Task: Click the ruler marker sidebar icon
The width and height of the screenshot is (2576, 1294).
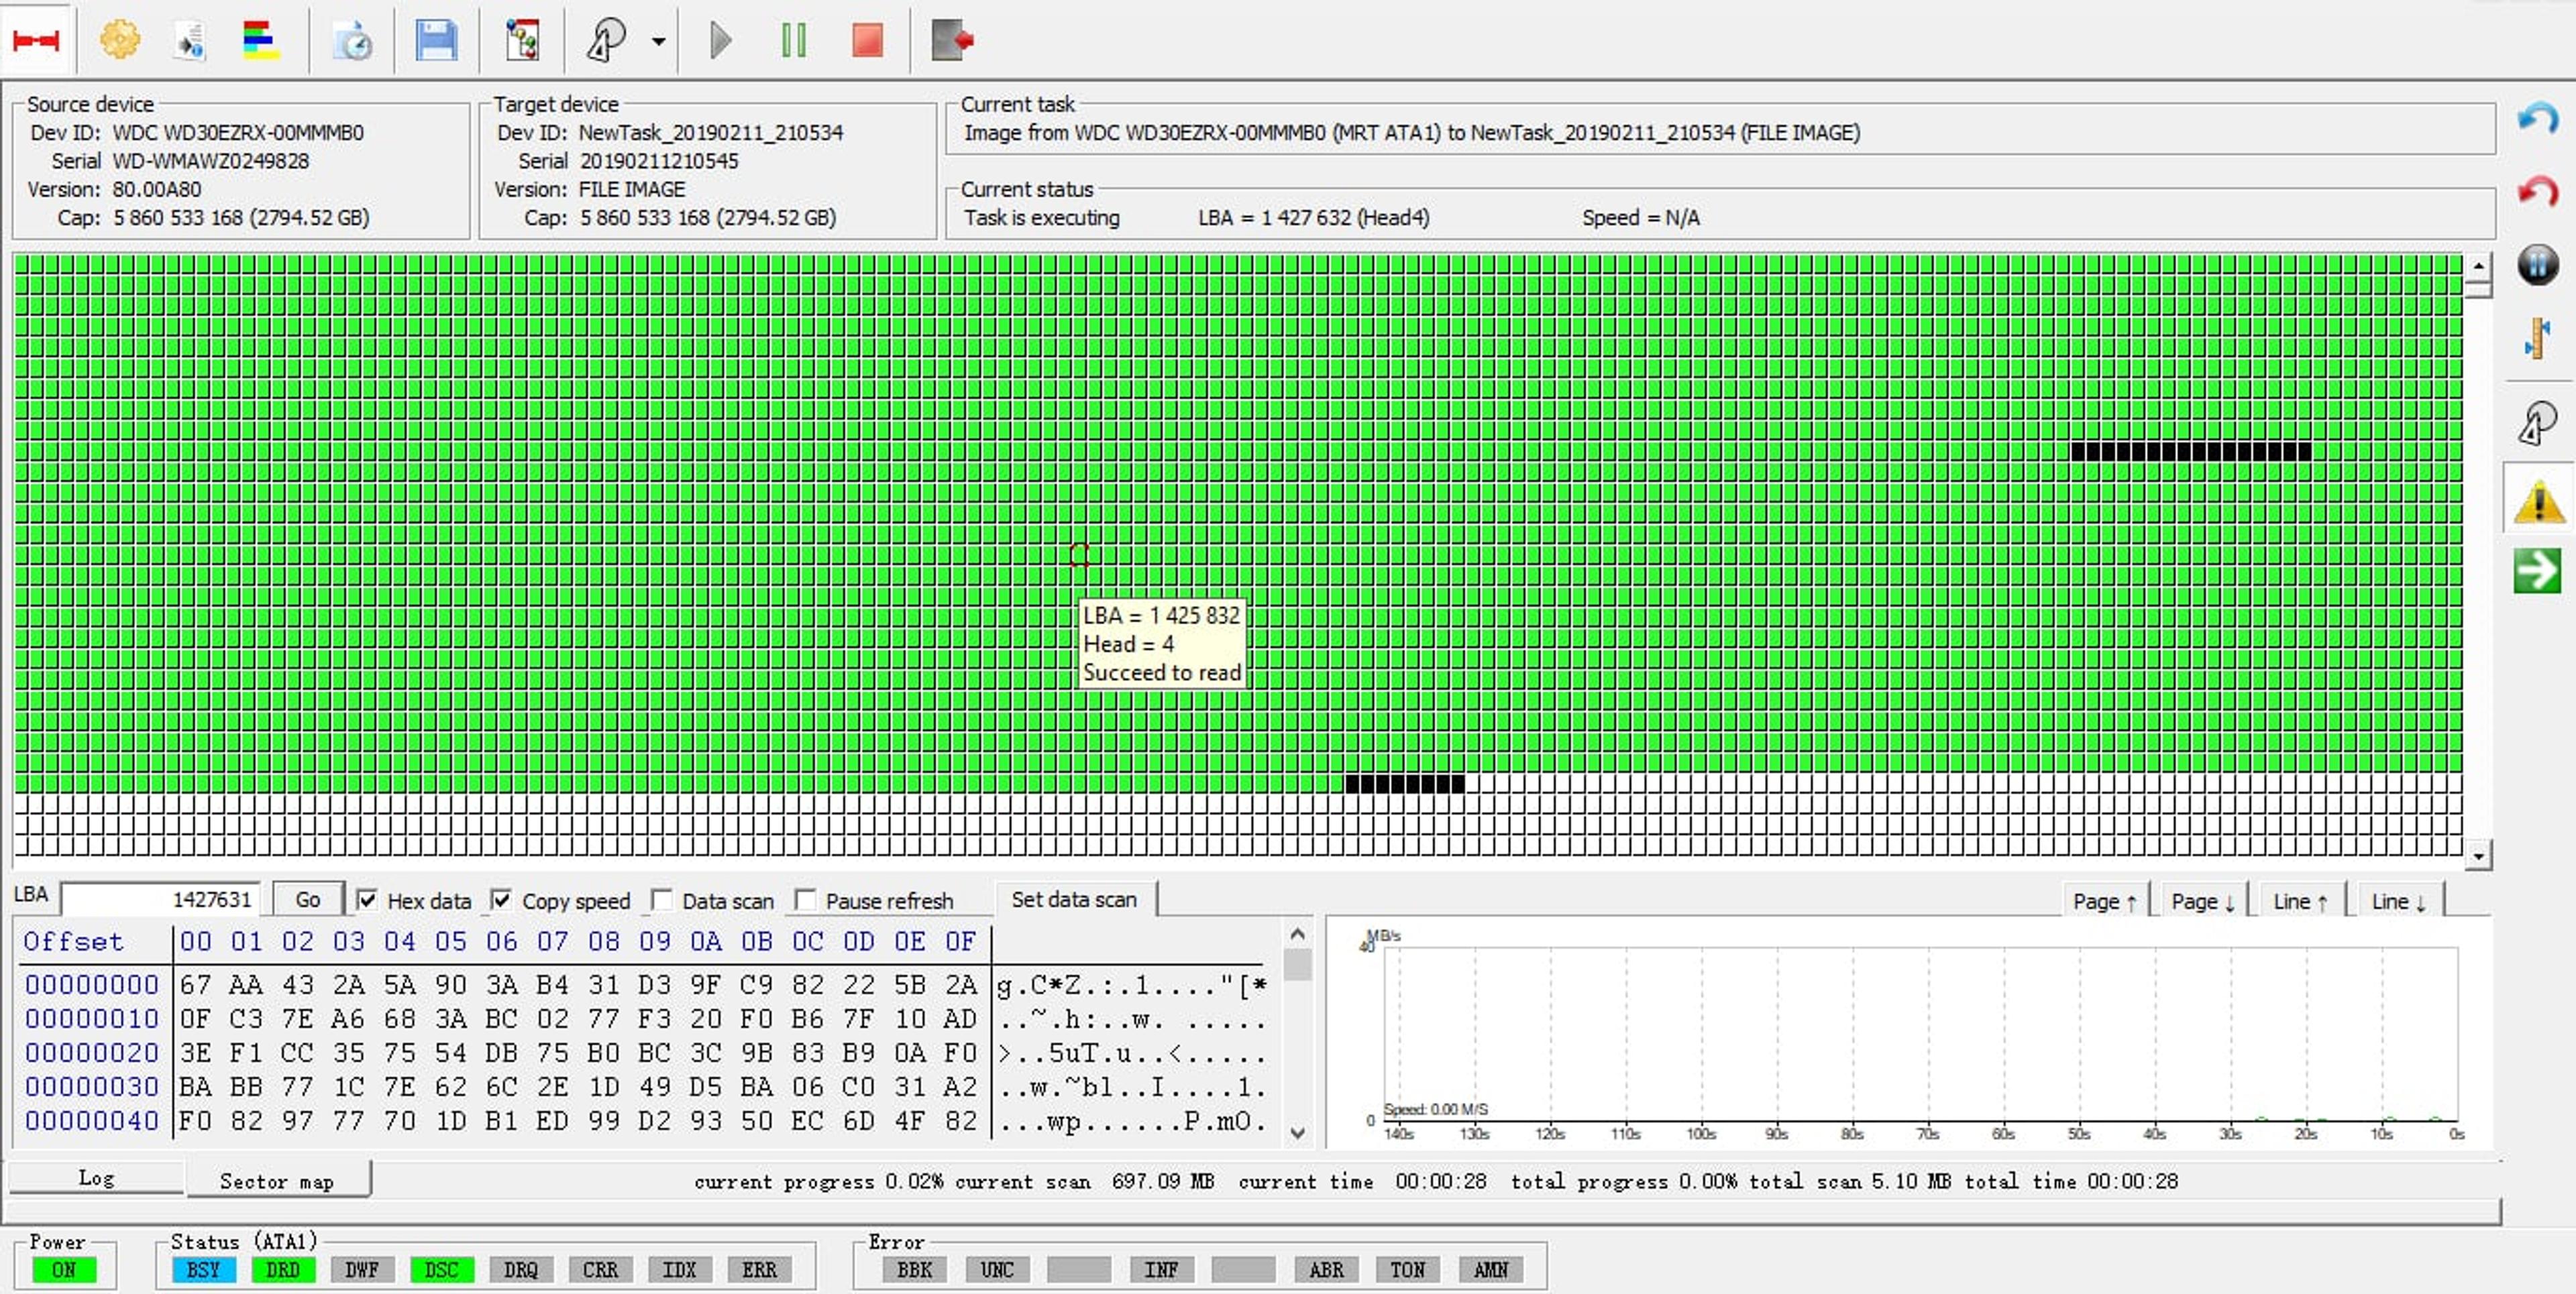Action: tap(2537, 338)
